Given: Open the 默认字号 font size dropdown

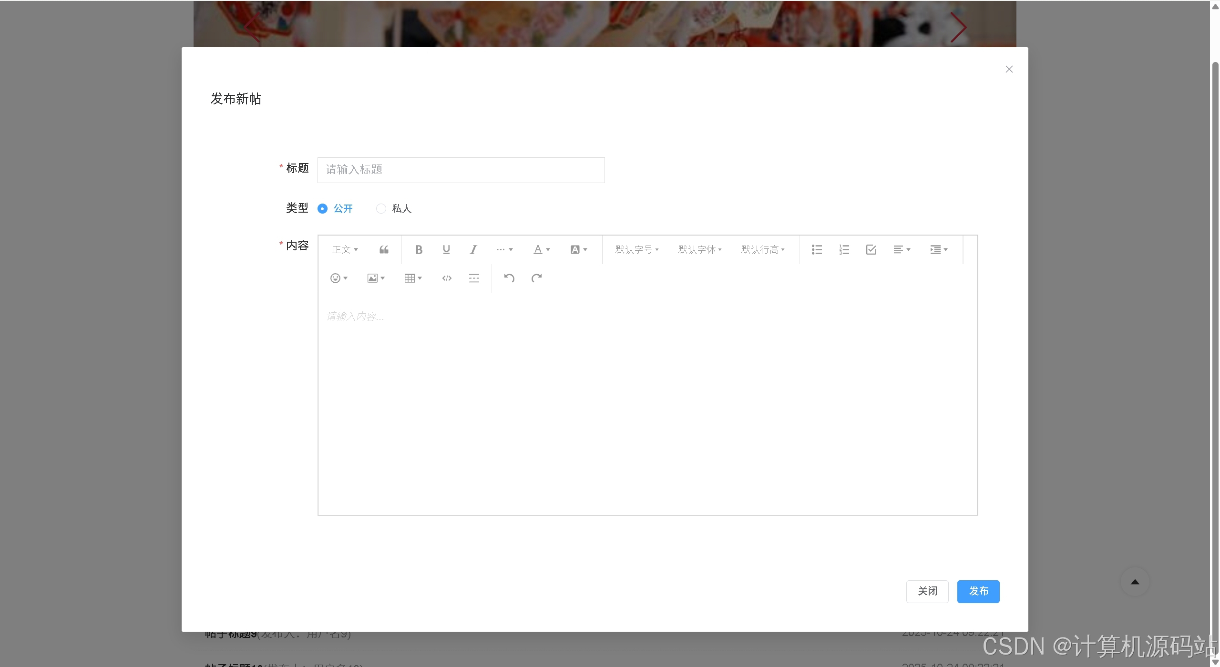Looking at the screenshot, I should click(637, 249).
